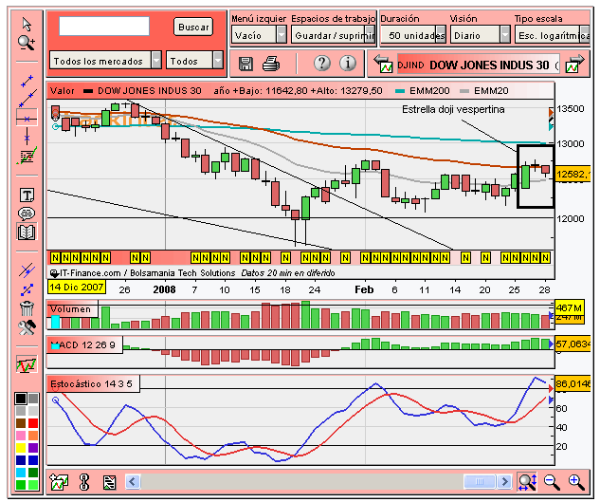Click the zoom fit arrows magnifier icon

(526, 482)
